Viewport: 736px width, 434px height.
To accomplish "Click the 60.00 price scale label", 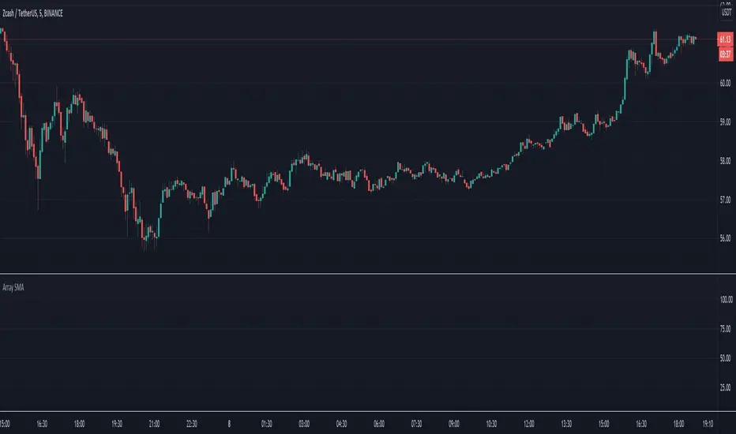I will click(723, 84).
